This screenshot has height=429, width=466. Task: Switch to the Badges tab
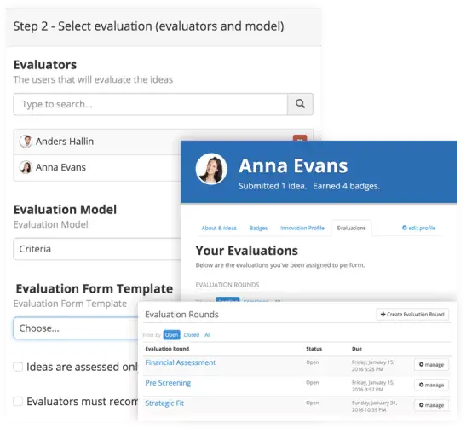(x=258, y=229)
